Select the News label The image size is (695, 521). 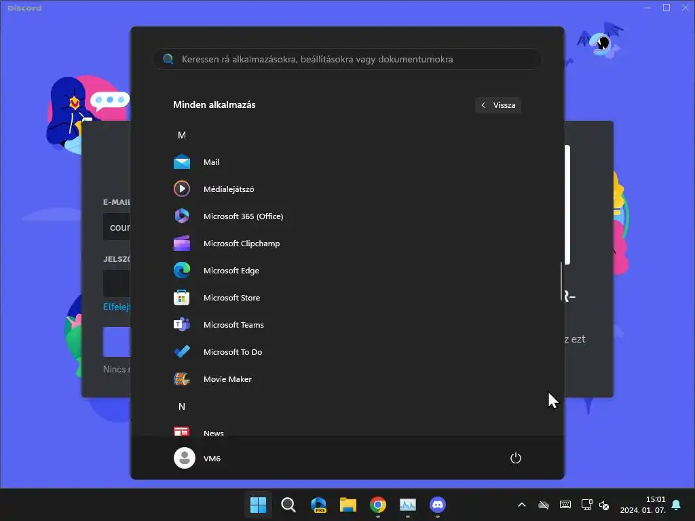coord(214,433)
